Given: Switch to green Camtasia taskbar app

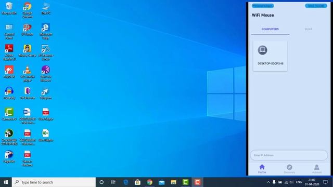Looking at the screenshot, I should 185,182.
